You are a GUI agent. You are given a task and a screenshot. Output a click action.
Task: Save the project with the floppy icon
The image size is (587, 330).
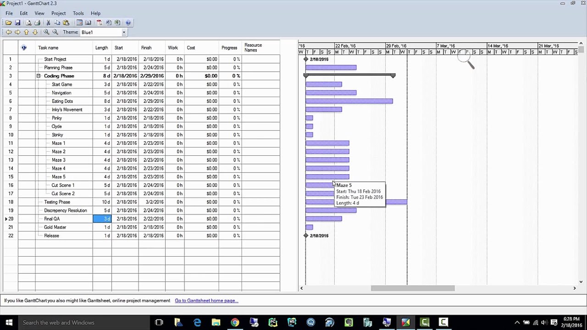click(x=17, y=22)
